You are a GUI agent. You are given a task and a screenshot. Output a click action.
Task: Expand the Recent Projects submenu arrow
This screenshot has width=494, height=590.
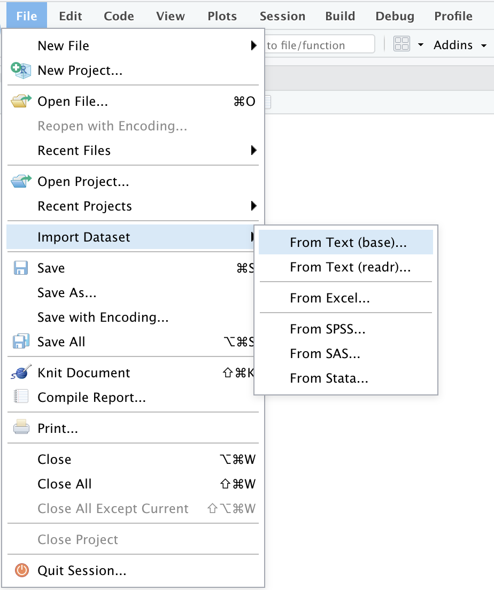[253, 206]
